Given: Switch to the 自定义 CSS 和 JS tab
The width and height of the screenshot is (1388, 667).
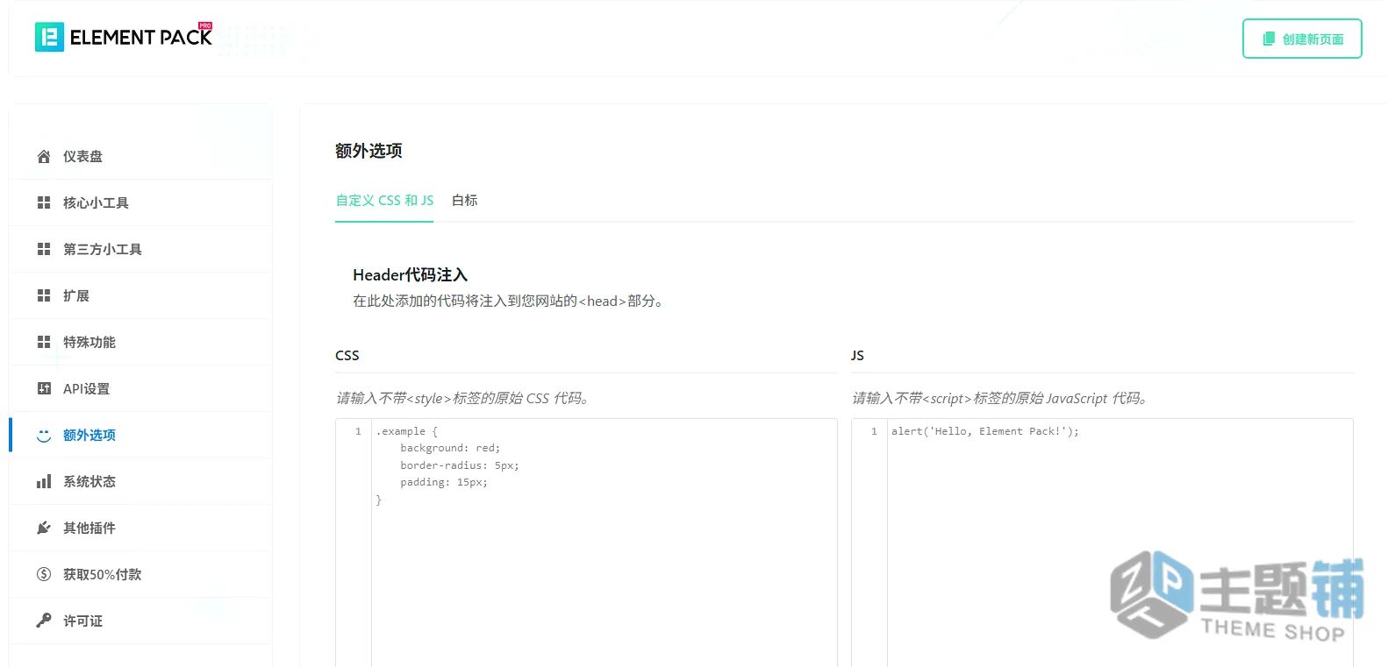Looking at the screenshot, I should pos(384,201).
